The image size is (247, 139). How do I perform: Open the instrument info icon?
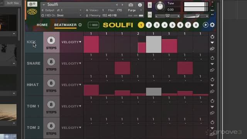pyautogui.click(x=140, y=5)
